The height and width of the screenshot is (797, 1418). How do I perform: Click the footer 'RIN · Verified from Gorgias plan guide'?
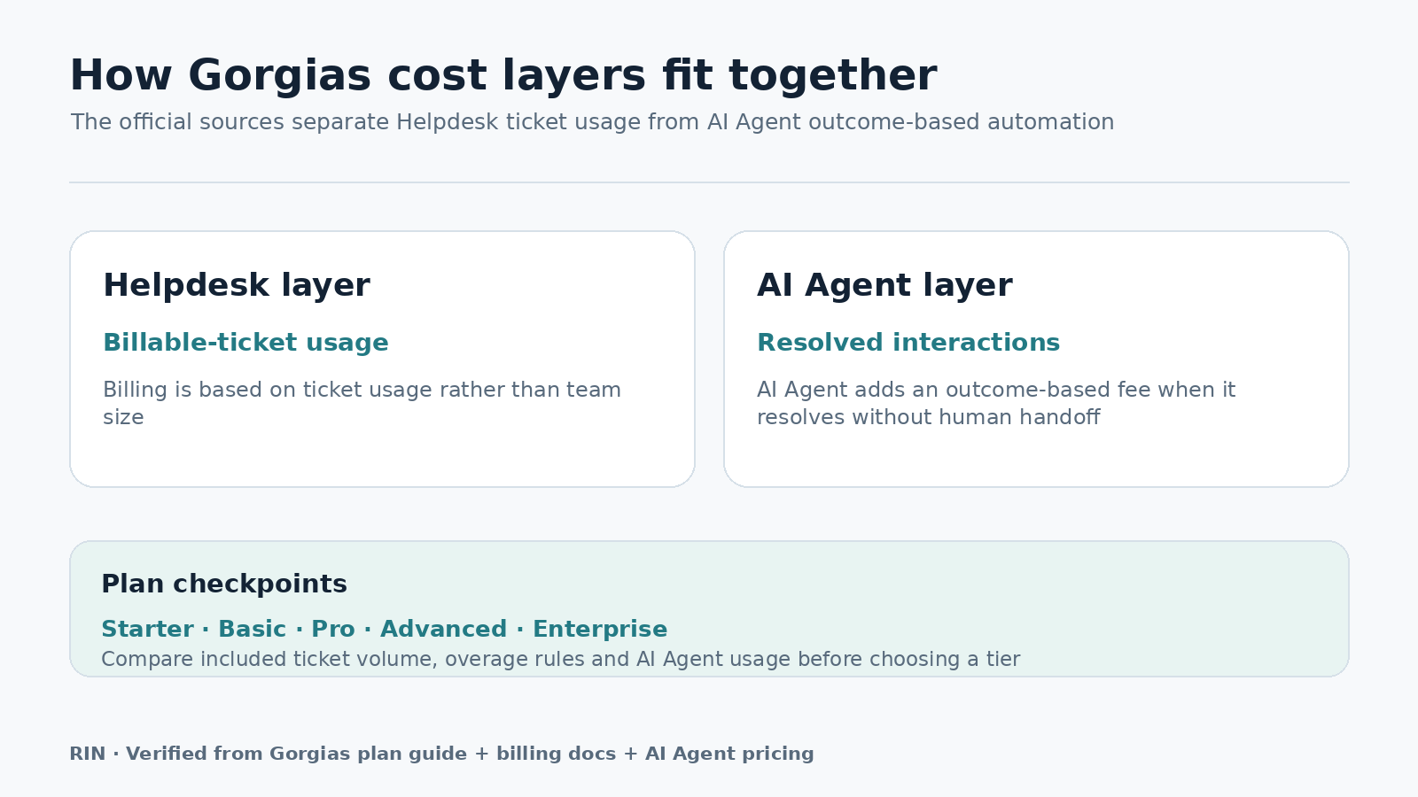269,754
